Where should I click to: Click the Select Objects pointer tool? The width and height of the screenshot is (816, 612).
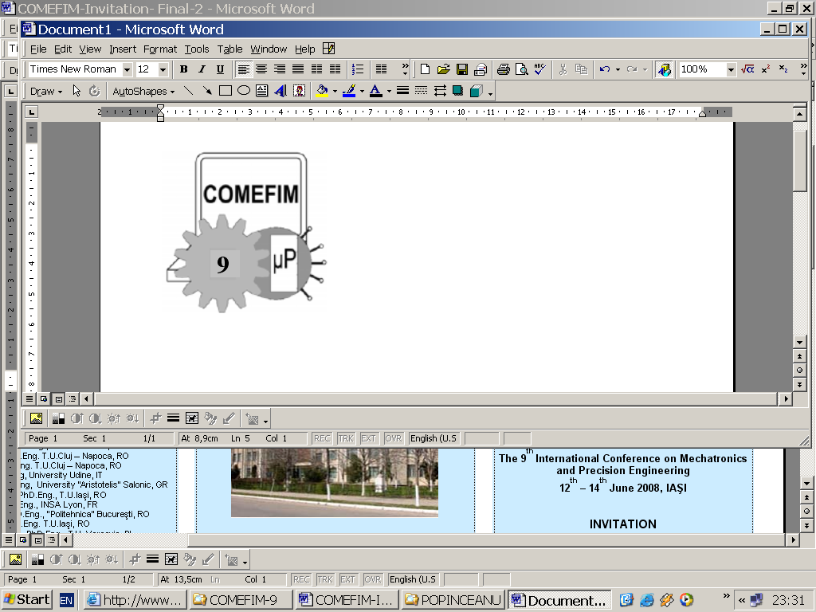76,91
